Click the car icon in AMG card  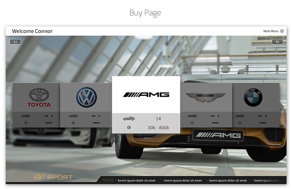click(x=129, y=119)
